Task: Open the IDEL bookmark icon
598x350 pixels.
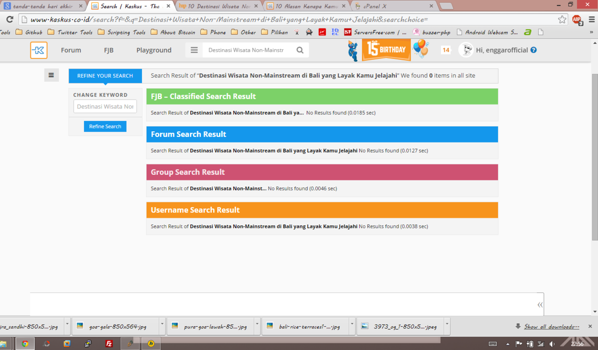Action: [335, 32]
